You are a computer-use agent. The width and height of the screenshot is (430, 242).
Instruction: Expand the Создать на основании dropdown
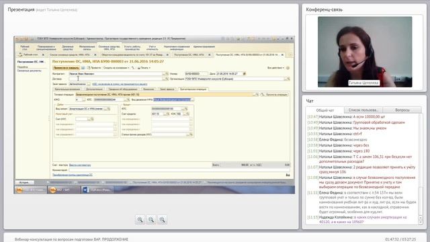coord(116,68)
